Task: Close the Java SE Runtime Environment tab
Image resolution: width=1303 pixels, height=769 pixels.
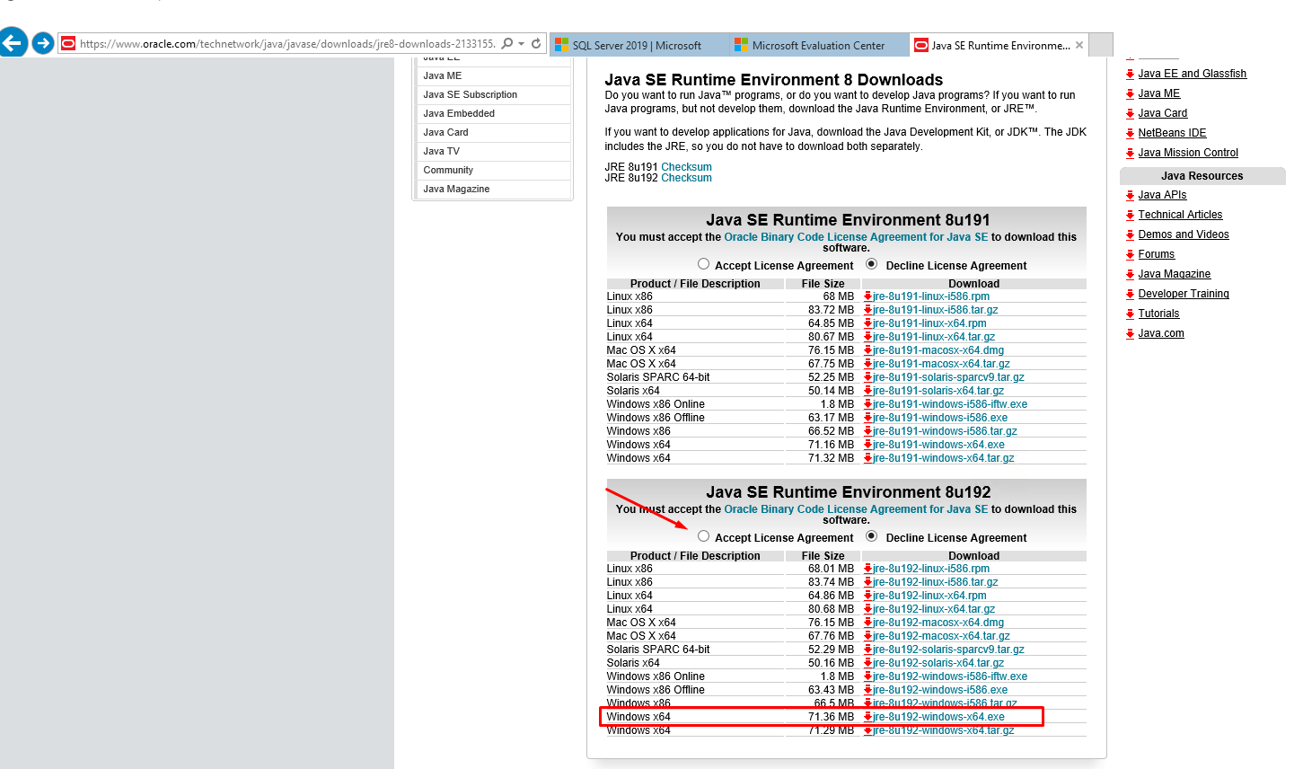Action: tap(1079, 45)
